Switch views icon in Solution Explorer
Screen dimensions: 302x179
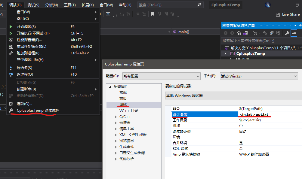(x=245, y=33)
